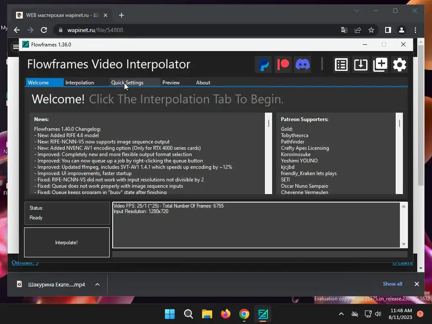Click Show all downloads link
This screenshot has height=324, width=432.
[x=392, y=284]
